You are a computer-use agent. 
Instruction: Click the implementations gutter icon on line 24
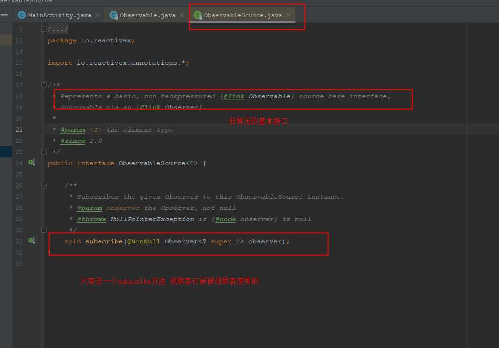tap(32, 163)
